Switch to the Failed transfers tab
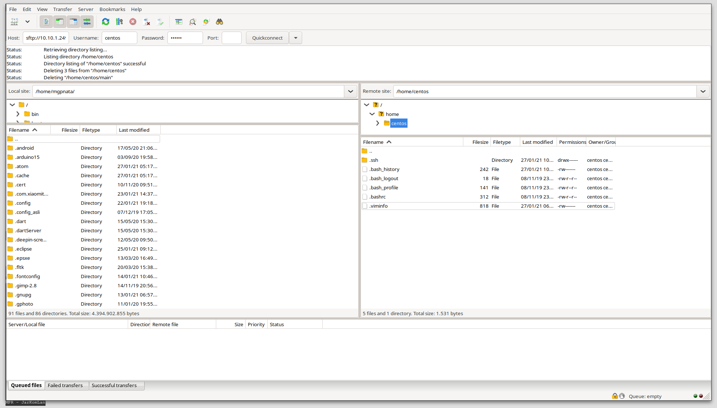Viewport: 717px width, 408px height. 65,385
